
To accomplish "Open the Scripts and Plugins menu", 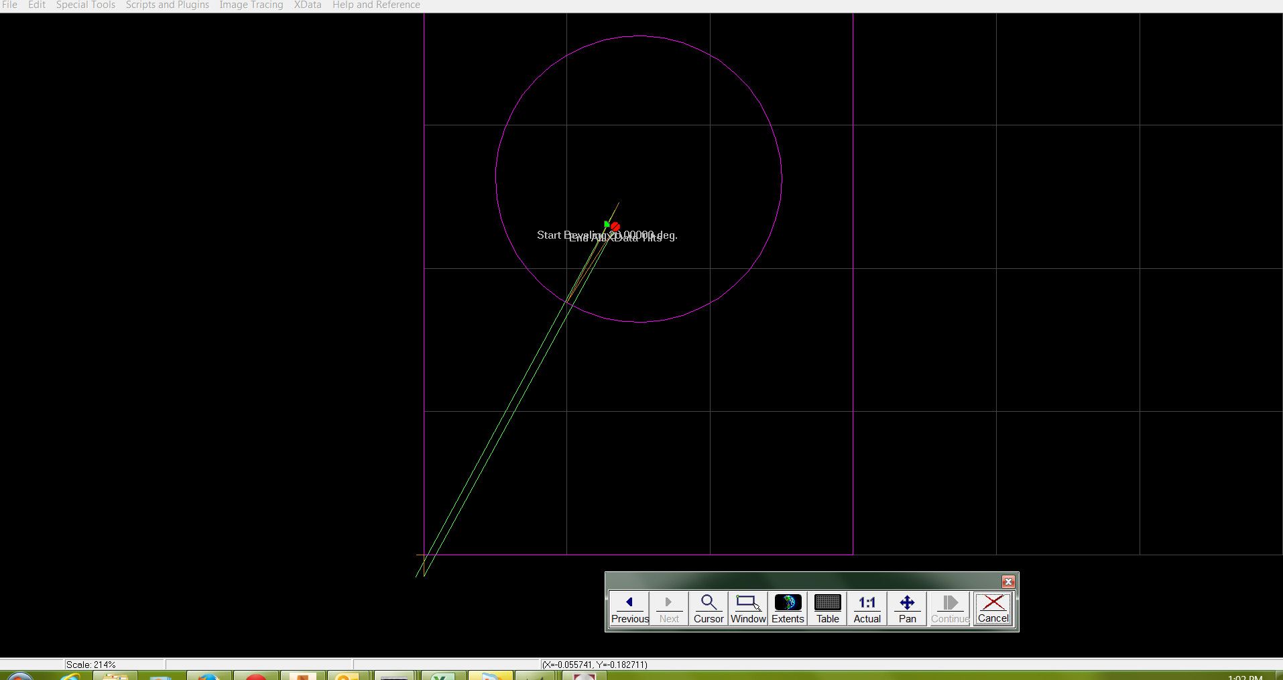I will click(x=166, y=5).
